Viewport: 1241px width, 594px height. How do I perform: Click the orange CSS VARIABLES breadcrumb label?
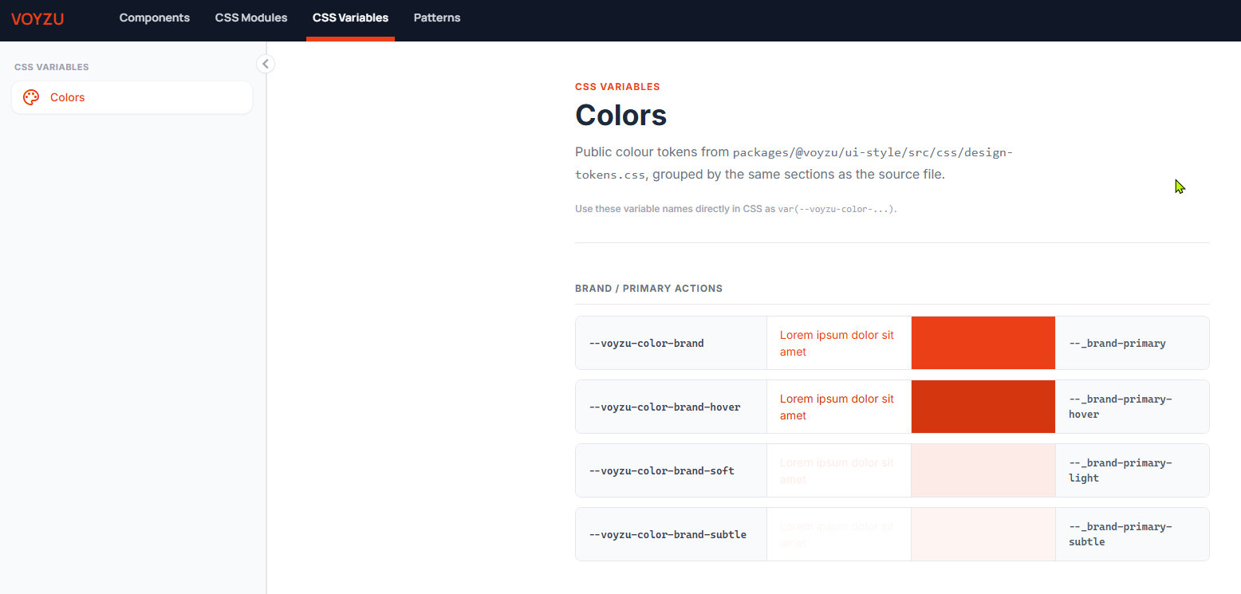tap(617, 87)
